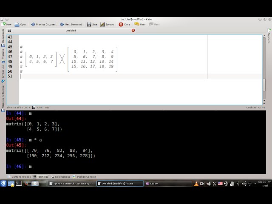Click terminal prompt In [46] line
272x204 pixels.
click(x=20, y=167)
